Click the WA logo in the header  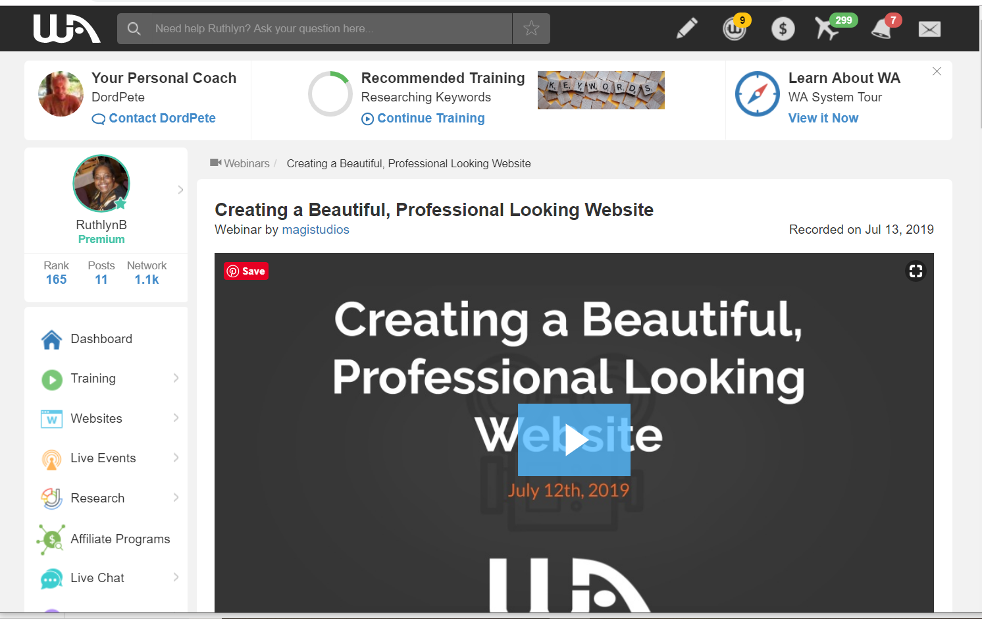click(67, 29)
